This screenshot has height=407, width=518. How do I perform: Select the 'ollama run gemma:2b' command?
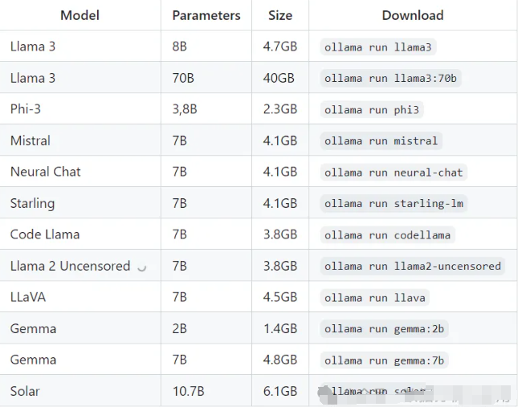pos(384,329)
